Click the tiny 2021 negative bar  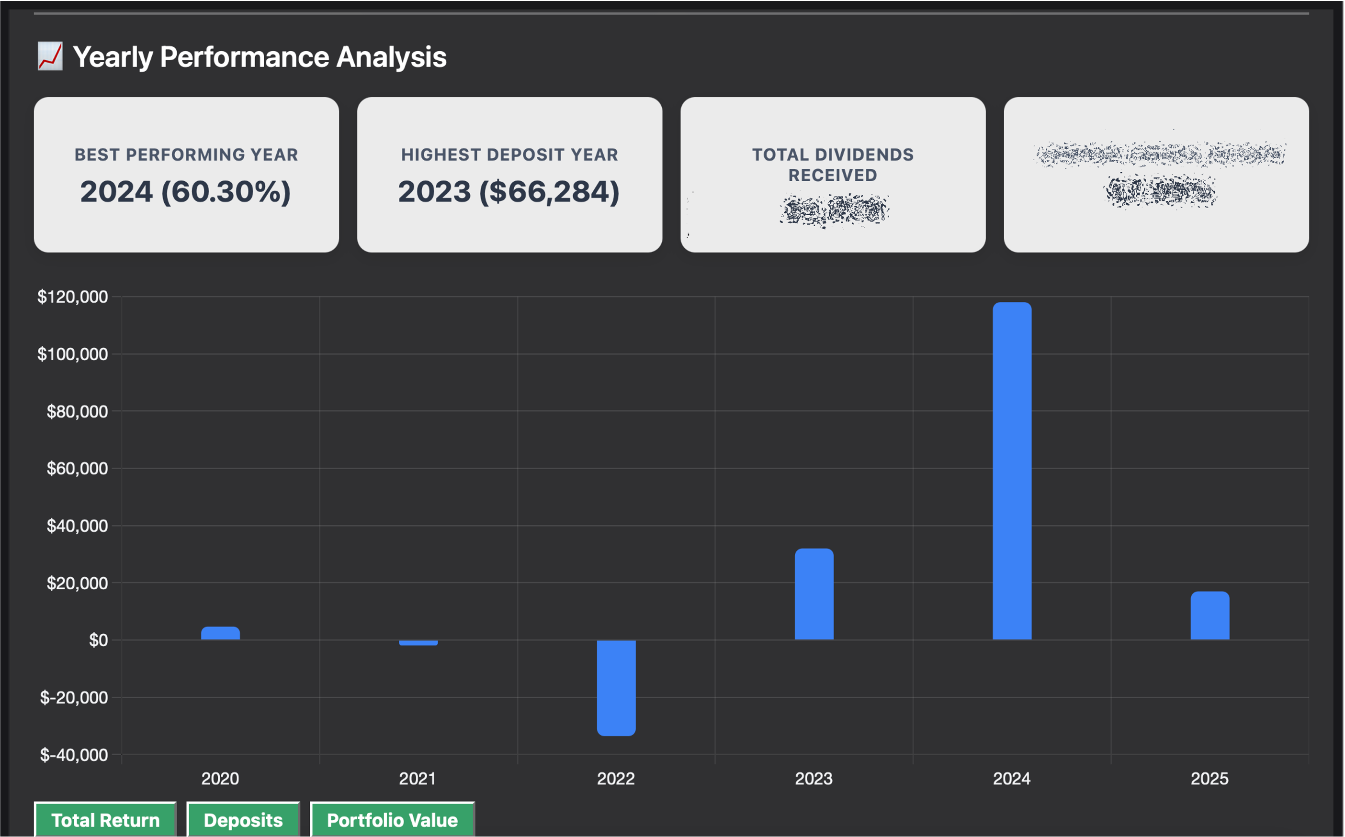[x=418, y=643]
